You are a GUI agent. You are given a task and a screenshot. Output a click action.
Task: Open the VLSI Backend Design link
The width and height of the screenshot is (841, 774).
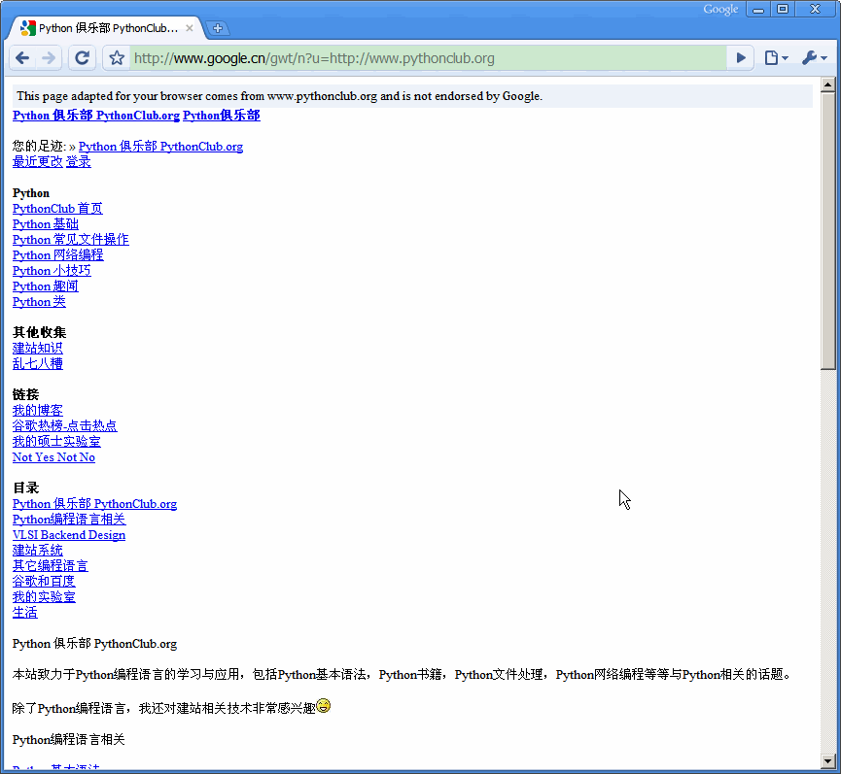68,534
